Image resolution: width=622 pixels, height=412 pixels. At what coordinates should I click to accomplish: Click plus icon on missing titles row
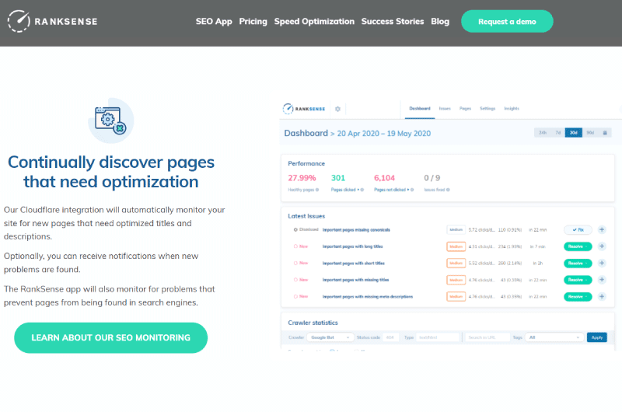(x=602, y=280)
